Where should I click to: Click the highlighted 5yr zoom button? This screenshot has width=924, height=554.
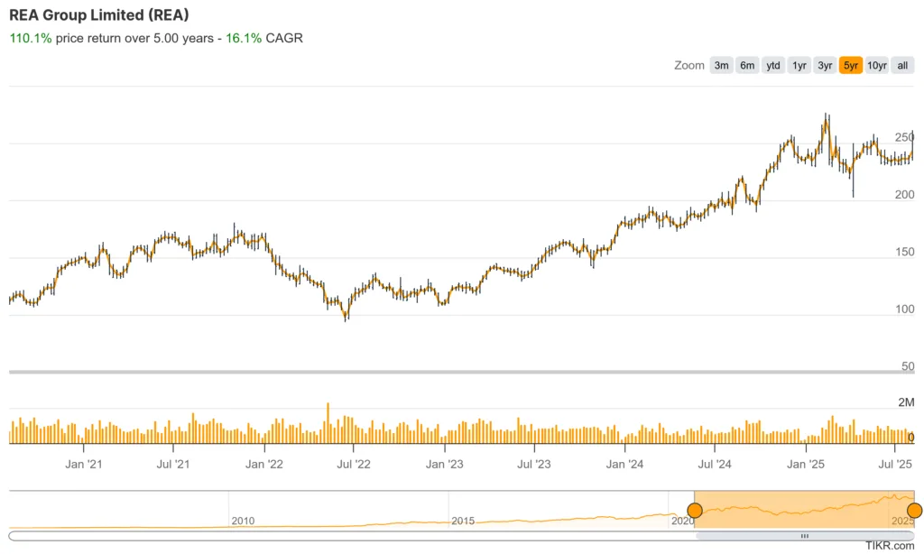(851, 65)
